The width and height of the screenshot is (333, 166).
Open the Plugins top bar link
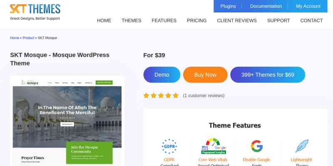pos(228,6)
